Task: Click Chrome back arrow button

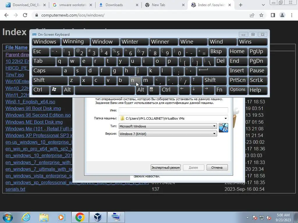Action: point(6,15)
